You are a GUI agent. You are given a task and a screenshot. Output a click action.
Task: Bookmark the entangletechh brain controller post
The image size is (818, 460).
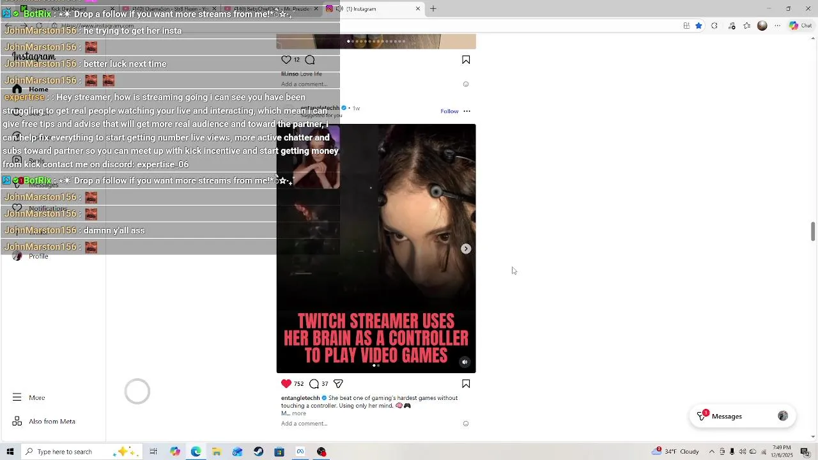click(x=466, y=384)
